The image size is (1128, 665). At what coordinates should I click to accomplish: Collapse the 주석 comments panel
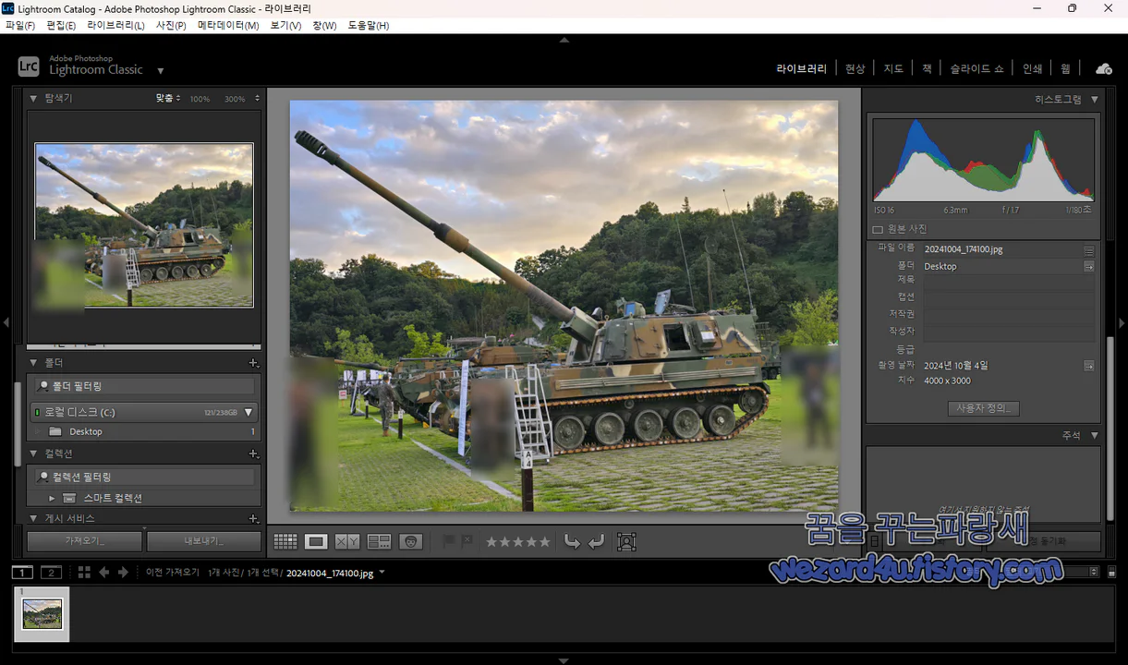pos(1095,435)
